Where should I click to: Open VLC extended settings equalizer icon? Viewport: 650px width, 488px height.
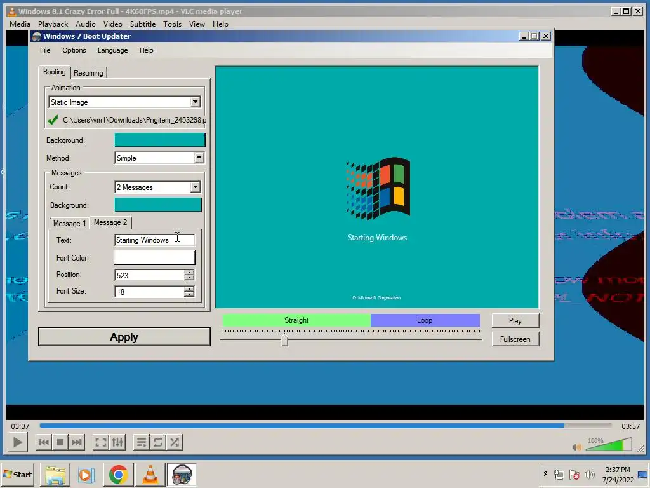[x=117, y=442]
